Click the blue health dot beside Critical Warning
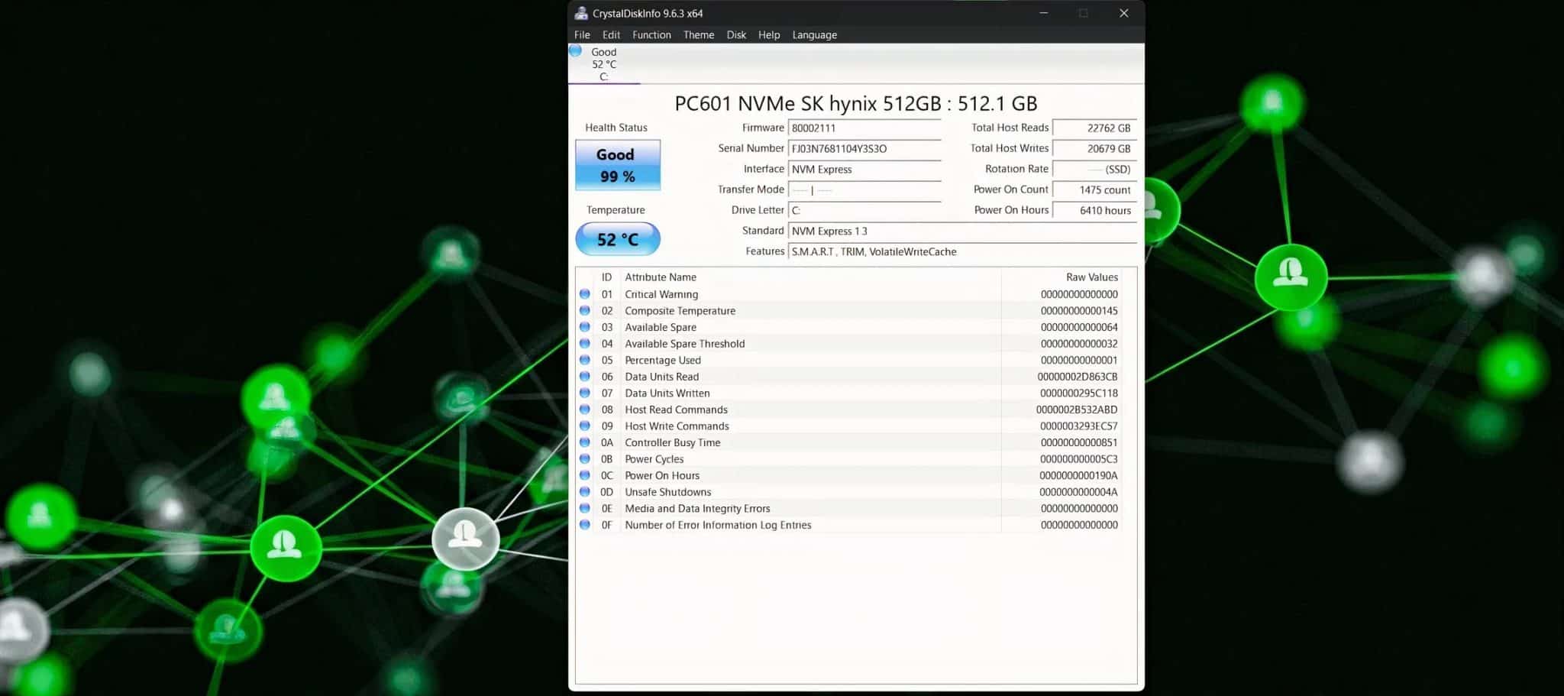Screen dimensions: 1564x696 click(584, 293)
